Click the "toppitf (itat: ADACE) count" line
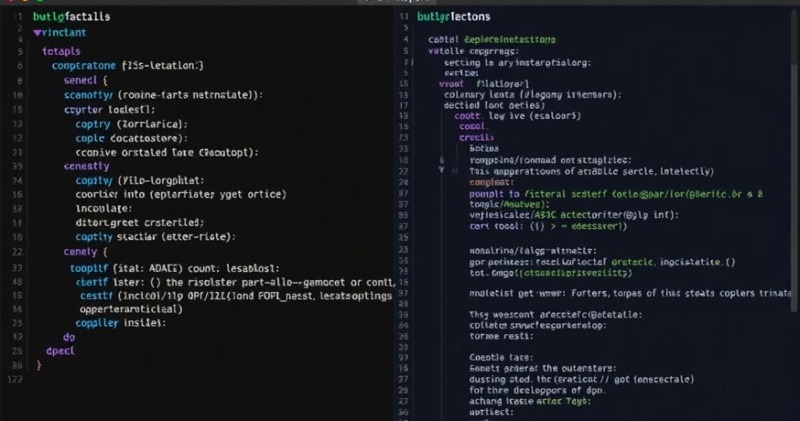This screenshot has width=800, height=421. [x=174, y=269]
